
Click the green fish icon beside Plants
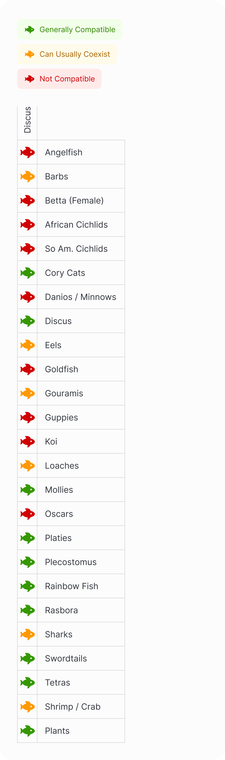[x=27, y=731]
